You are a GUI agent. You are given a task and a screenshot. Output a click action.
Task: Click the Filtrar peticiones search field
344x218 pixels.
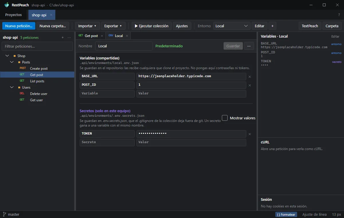pos(37,46)
